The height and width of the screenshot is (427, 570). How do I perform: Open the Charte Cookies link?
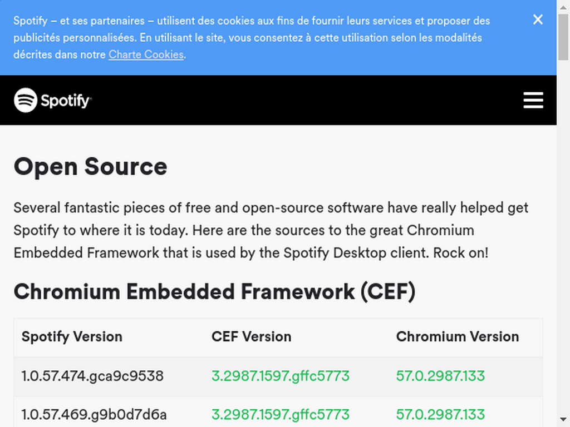(x=146, y=54)
